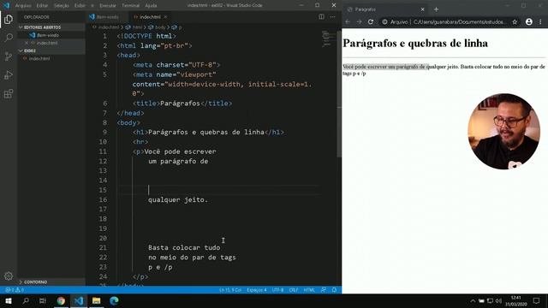Viewport: 548px width, 308px height.
Task: Open the Ajuda menu
Action: 151,6
